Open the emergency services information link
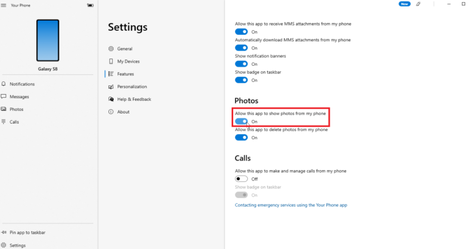Screen dimensions: 476x249 click(x=291, y=205)
